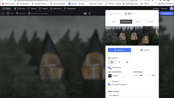174x98 pixels.
Task: Click the Загрузить upload button
Action: tap(119, 50)
